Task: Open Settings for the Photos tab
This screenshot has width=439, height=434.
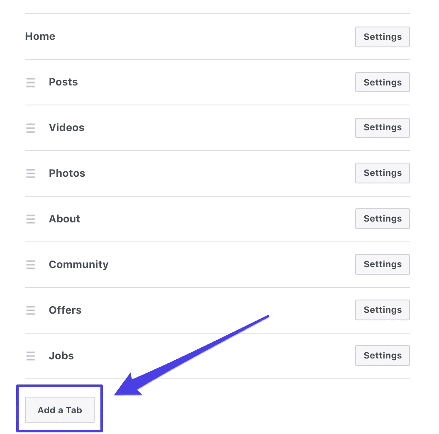Action: pos(382,173)
